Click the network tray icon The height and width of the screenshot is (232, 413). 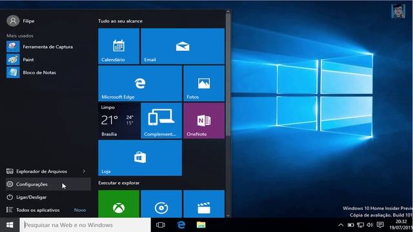360,225
